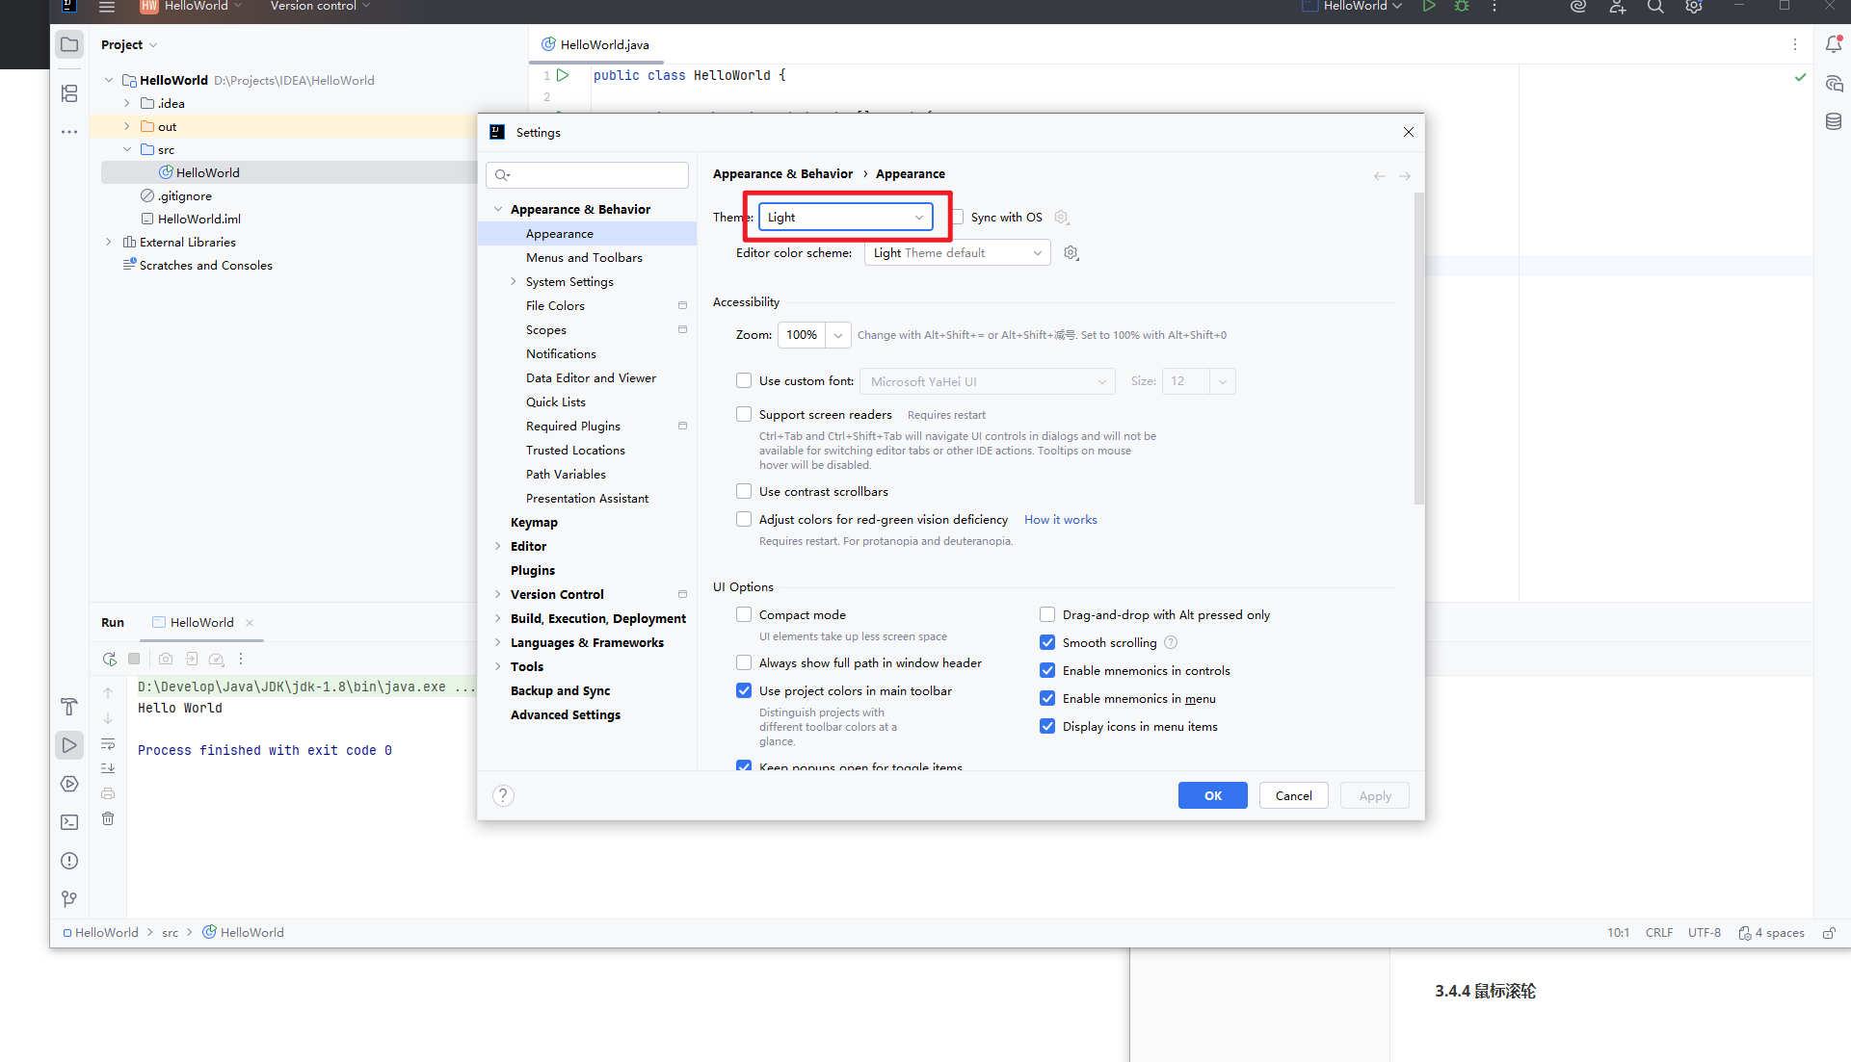Open the Notifications bell icon

1833,44
